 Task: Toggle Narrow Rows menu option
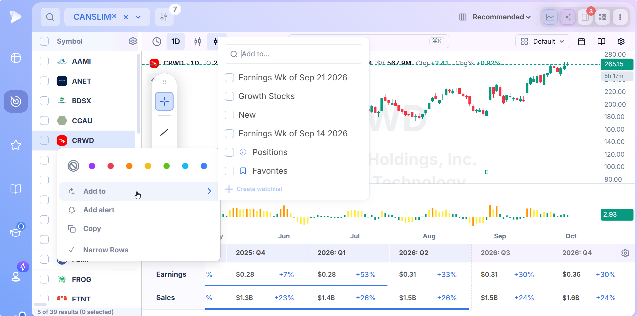(x=138, y=250)
